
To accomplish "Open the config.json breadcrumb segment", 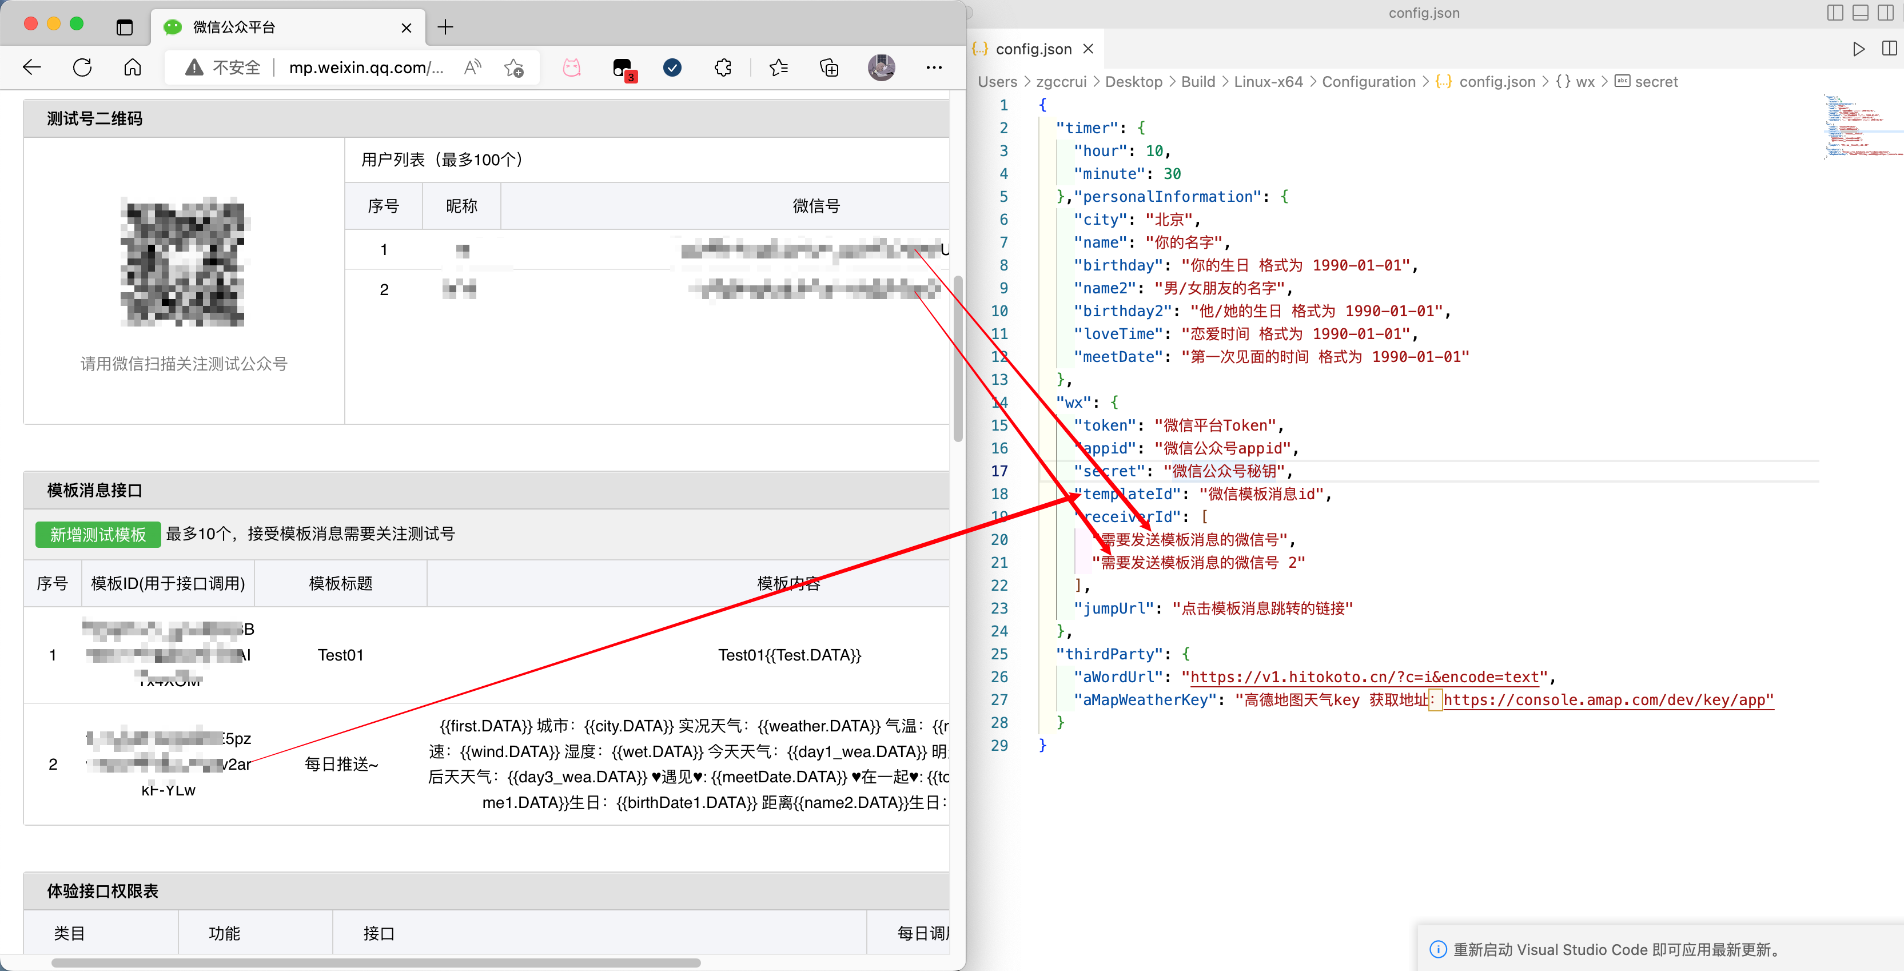I will [1487, 82].
